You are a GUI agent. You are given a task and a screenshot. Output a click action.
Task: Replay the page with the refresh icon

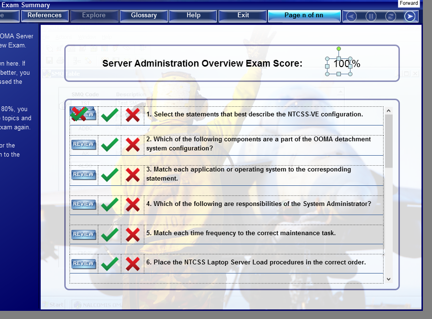[x=390, y=16]
